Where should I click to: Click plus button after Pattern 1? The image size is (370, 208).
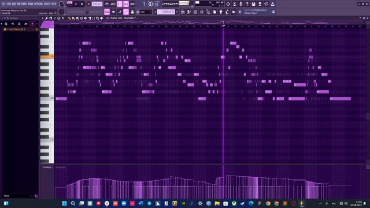point(177,12)
